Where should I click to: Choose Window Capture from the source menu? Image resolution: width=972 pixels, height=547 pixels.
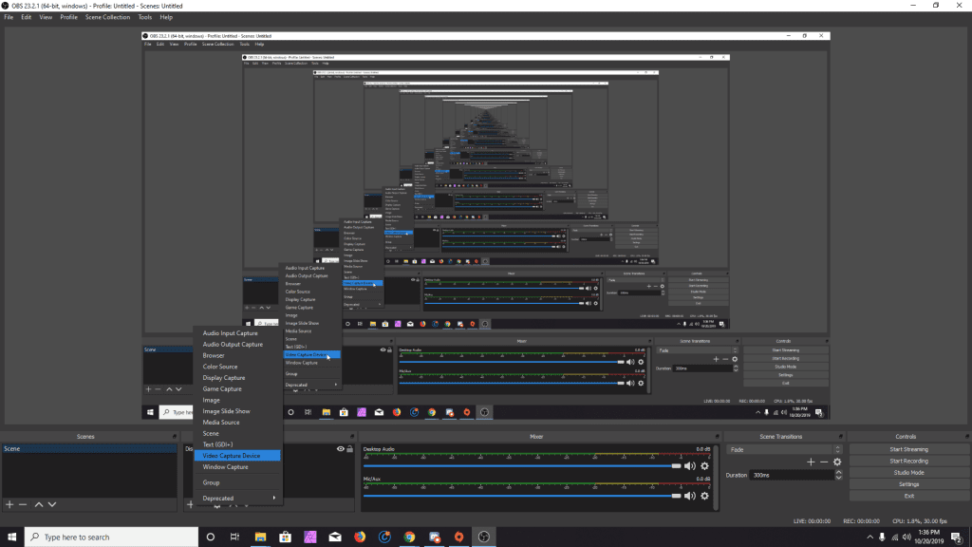(237, 467)
